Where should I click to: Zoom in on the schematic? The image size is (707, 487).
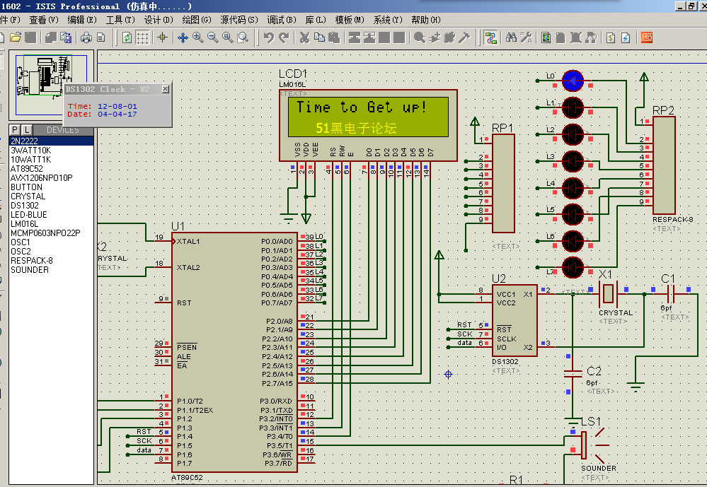(197, 37)
